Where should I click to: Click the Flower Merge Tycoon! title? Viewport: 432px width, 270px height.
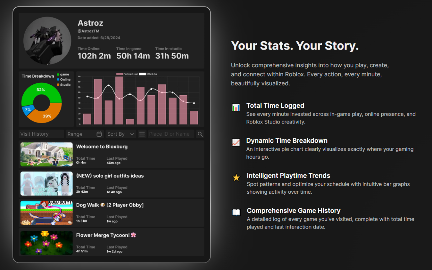106,235
